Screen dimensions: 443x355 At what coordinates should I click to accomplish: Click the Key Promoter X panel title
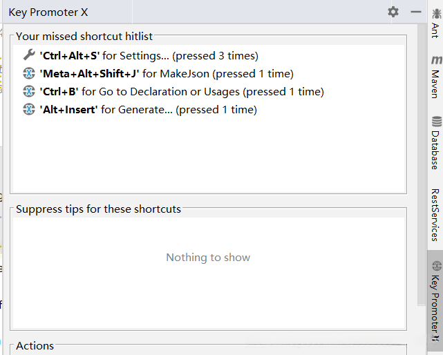point(48,12)
